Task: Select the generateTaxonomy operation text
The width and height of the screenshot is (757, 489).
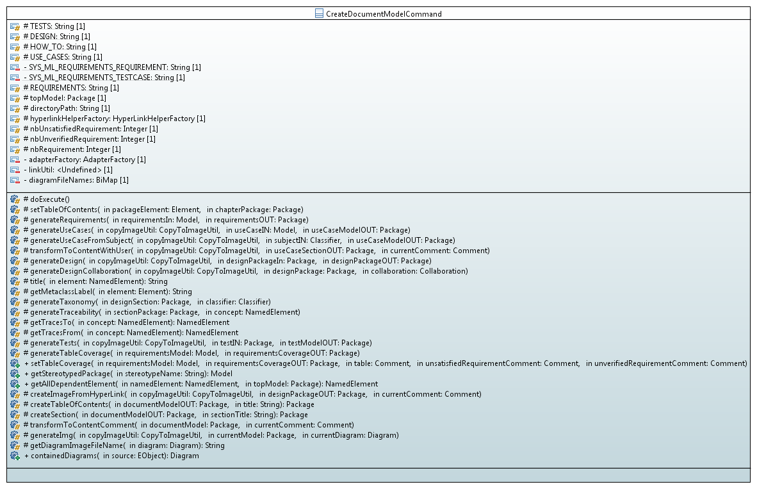Action: [147, 301]
